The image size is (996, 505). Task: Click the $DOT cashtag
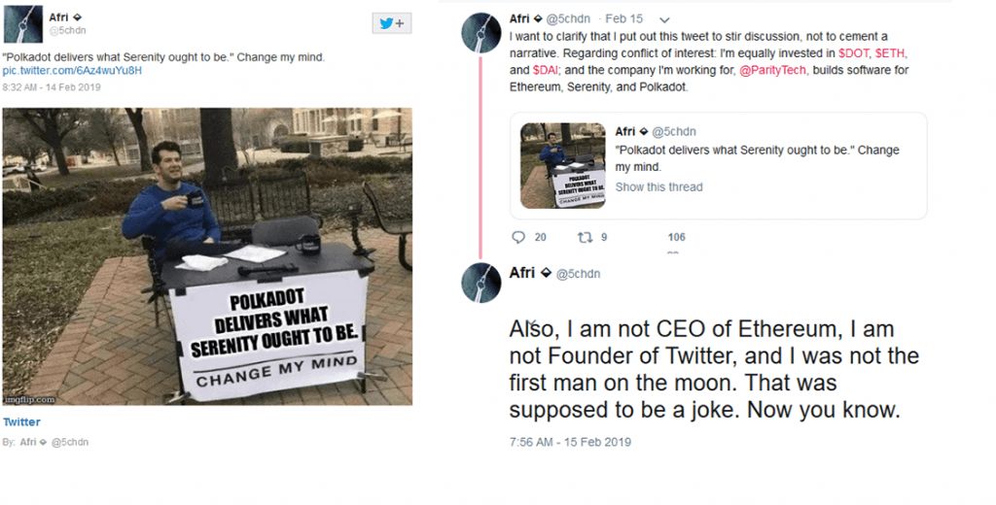(x=855, y=53)
